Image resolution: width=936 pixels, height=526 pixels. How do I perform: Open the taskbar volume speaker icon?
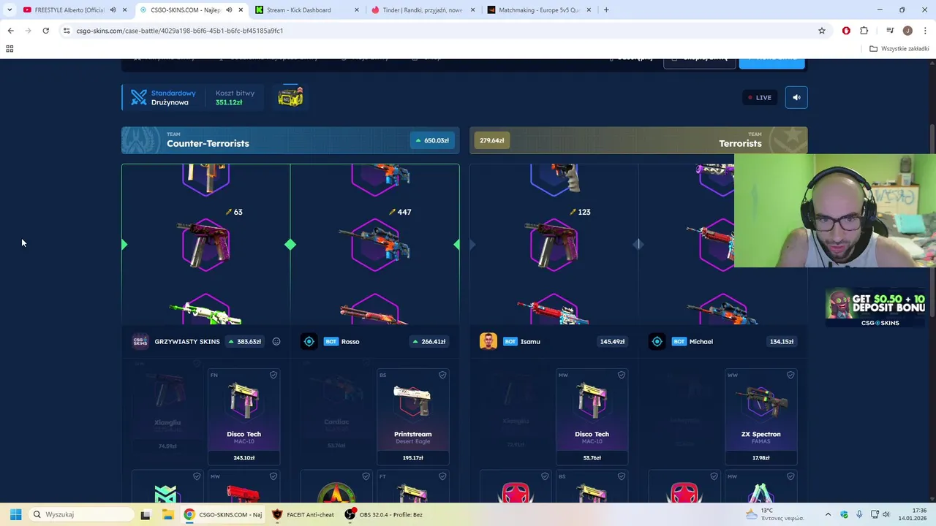886,514
